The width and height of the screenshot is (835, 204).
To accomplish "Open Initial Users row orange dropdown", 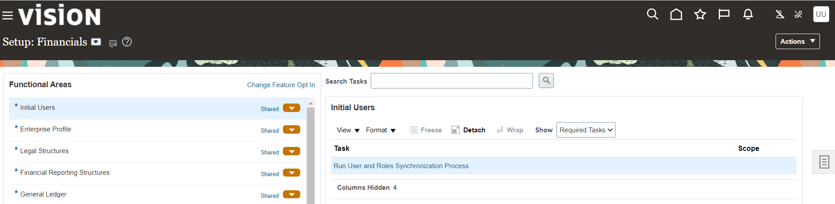I will point(291,108).
